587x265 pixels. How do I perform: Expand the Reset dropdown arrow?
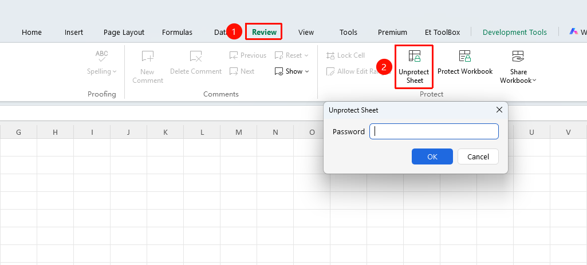click(x=306, y=55)
